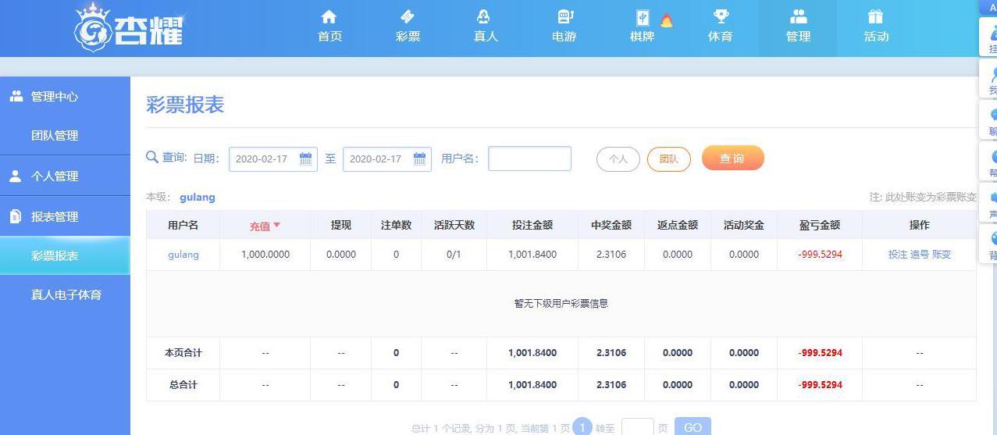Click the 盈亏金额 column header
997x435 pixels.
pyautogui.click(x=820, y=225)
